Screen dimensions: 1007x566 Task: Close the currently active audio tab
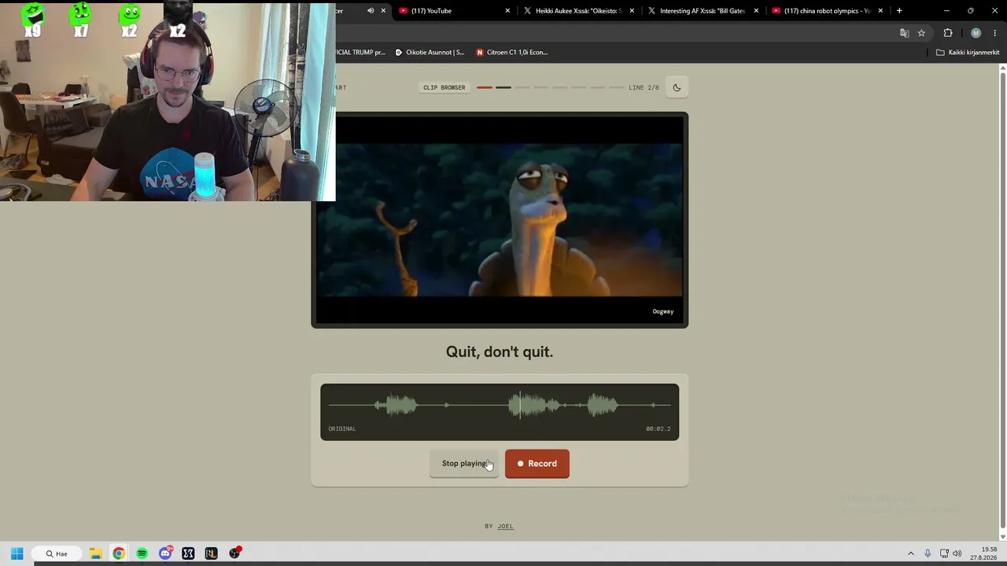click(x=383, y=11)
